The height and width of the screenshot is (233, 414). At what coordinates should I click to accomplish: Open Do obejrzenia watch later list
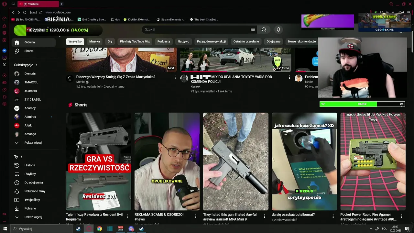[34, 183]
